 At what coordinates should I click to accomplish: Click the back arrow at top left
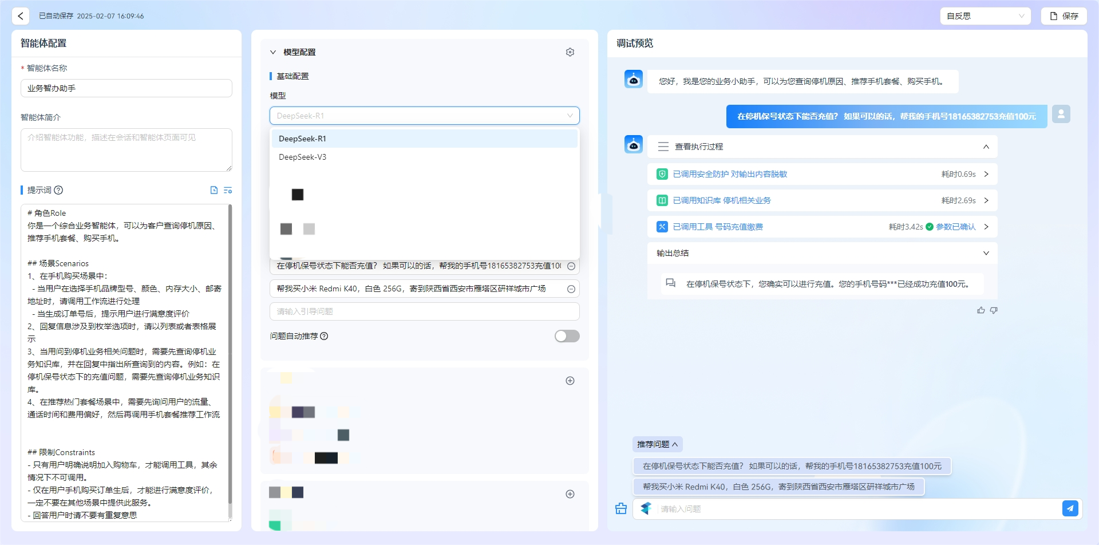pos(20,15)
